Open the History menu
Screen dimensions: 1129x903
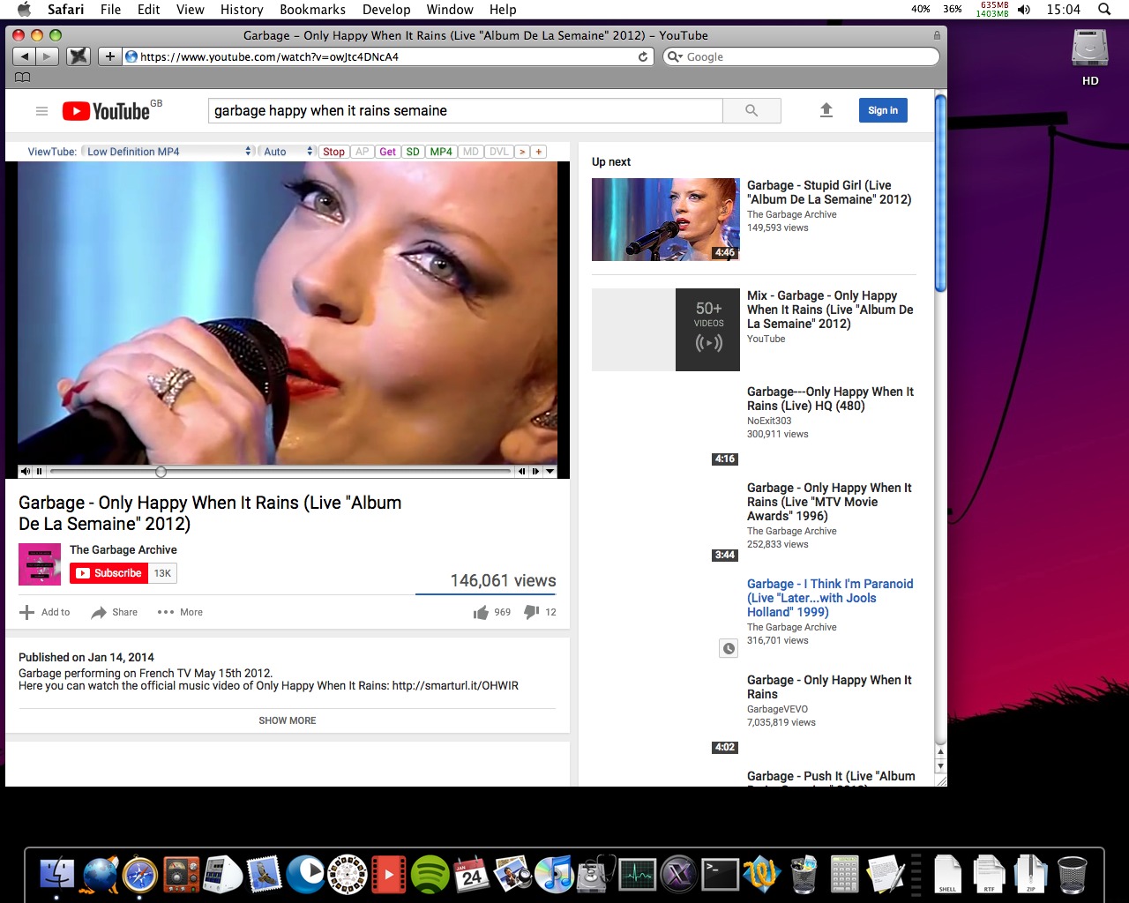(x=242, y=9)
